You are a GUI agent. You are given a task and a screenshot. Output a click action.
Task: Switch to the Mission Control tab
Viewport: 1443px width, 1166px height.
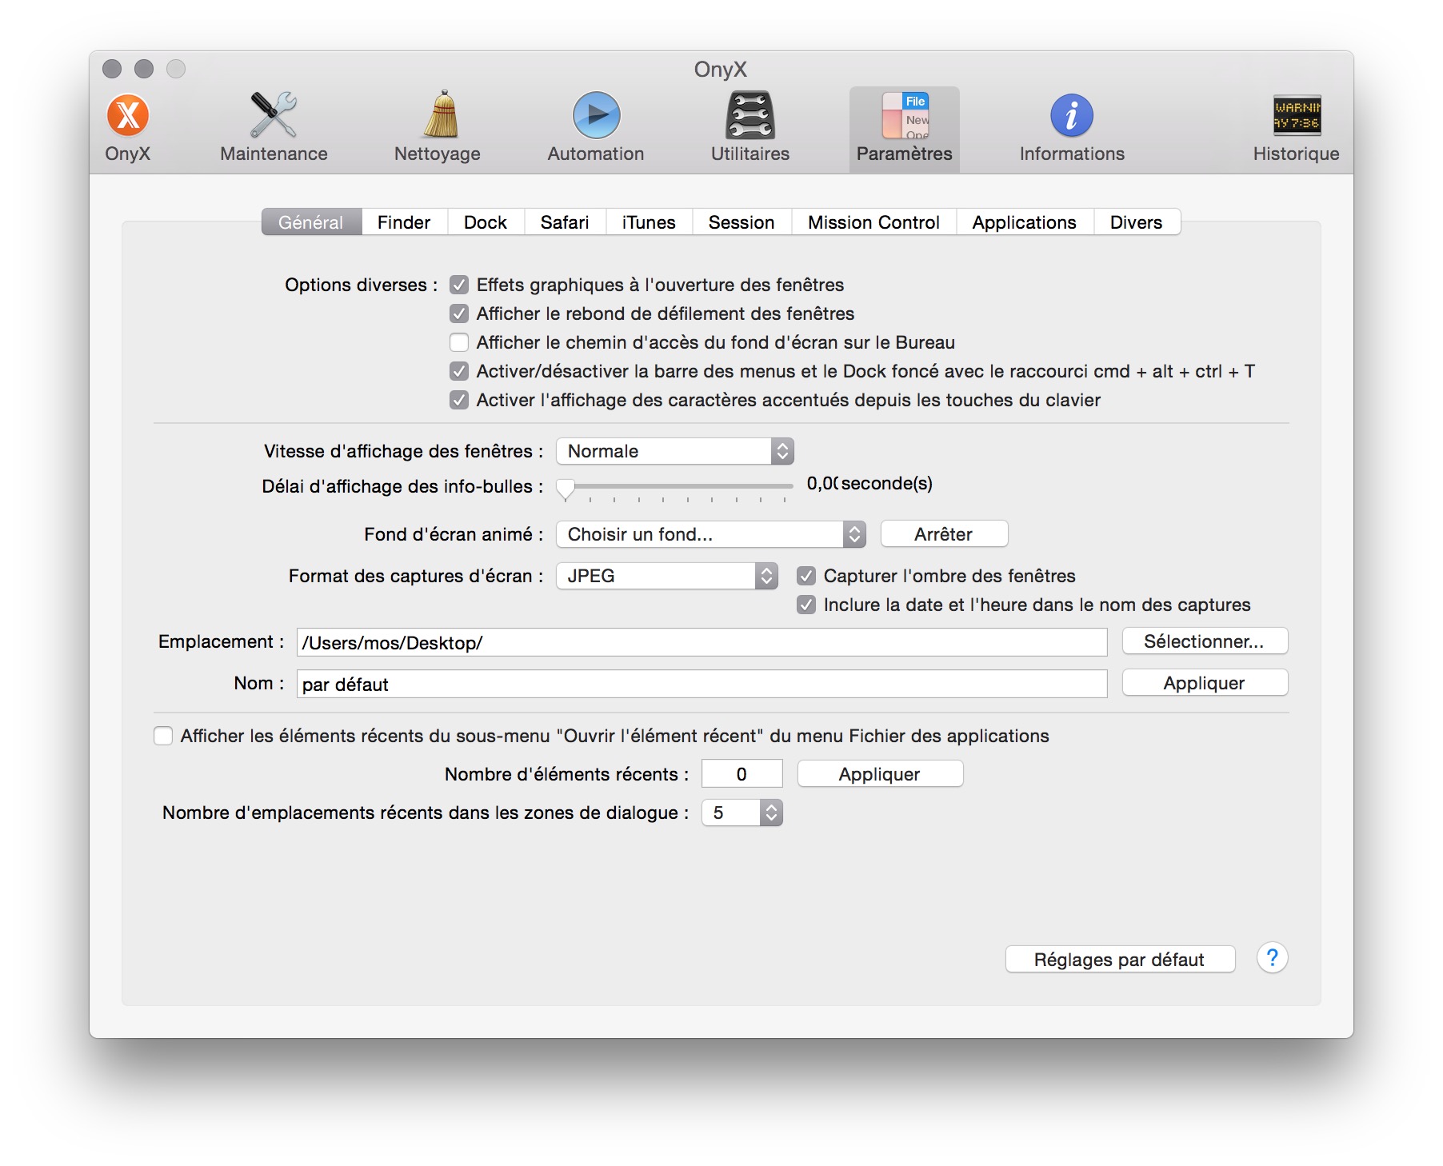click(873, 222)
